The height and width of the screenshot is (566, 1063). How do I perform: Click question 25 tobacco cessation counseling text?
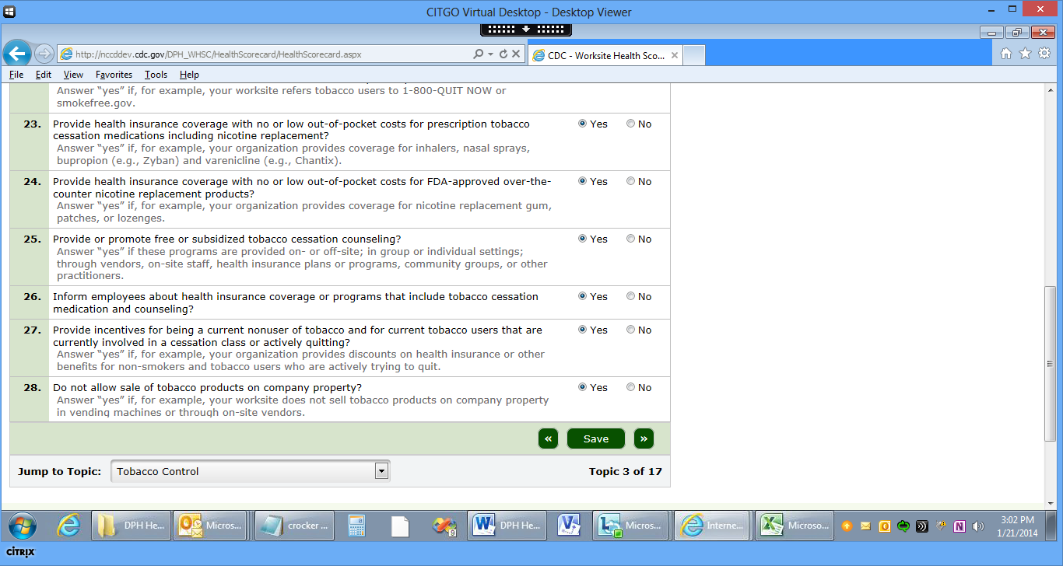(x=227, y=239)
